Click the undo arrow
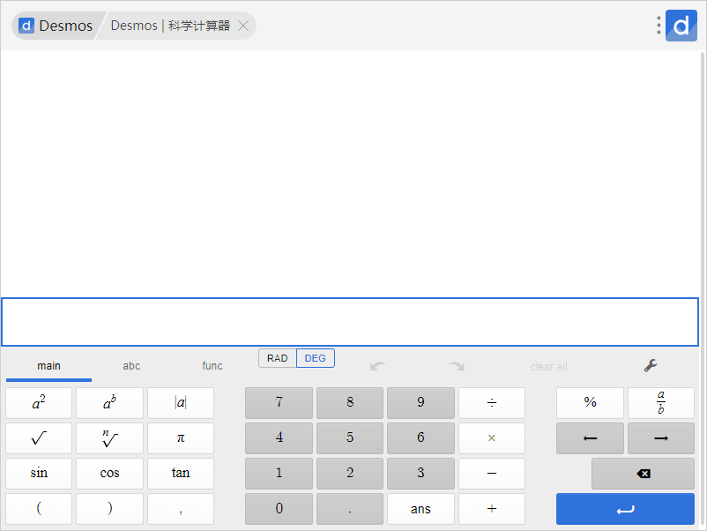The height and width of the screenshot is (531, 707). pos(377,366)
